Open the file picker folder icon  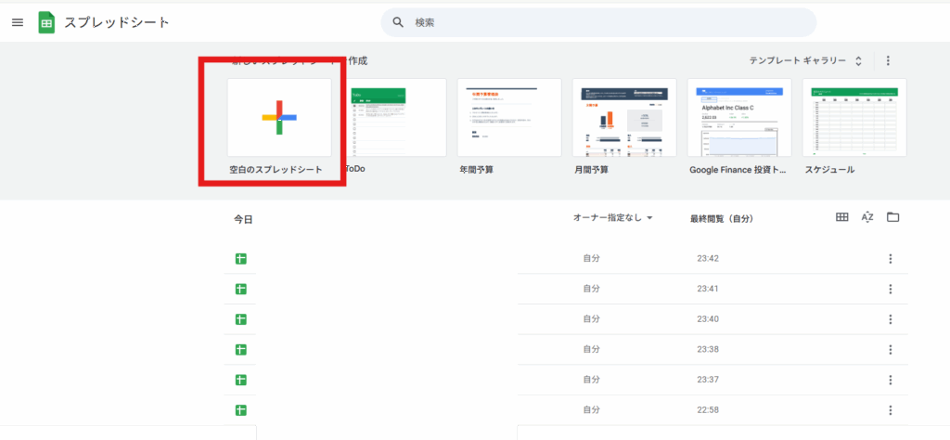pyautogui.click(x=892, y=217)
